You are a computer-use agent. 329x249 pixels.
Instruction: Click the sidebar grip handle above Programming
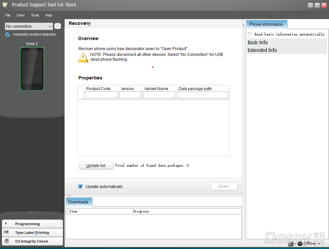click(x=31, y=212)
